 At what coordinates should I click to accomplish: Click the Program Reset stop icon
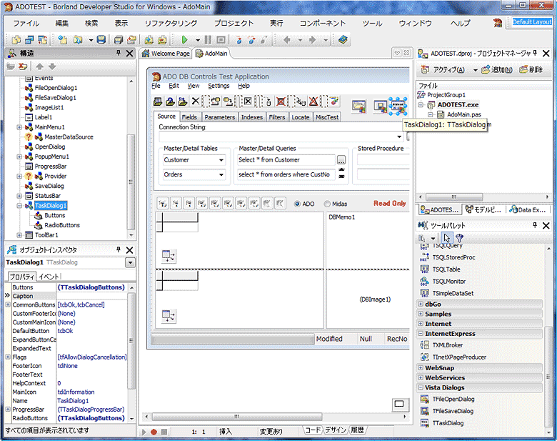pyautogui.click(x=221, y=40)
